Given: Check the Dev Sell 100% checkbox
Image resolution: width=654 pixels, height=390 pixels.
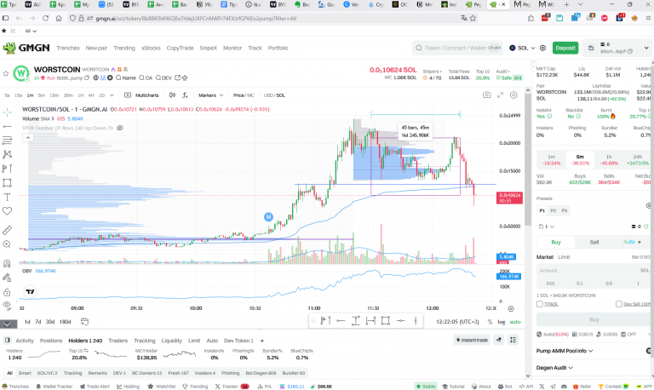Looking at the screenshot, I should pyautogui.click(x=619, y=304).
